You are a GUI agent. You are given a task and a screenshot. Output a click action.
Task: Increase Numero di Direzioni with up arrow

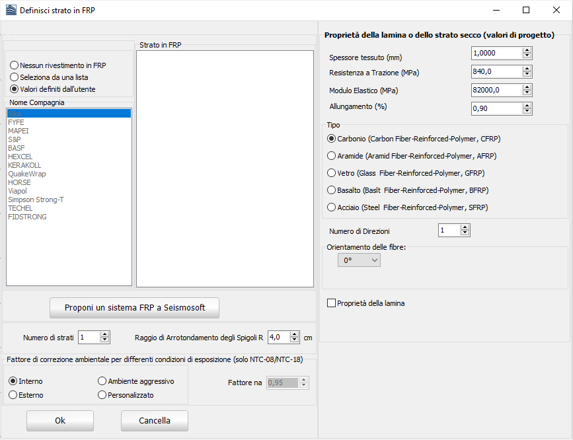pos(465,227)
